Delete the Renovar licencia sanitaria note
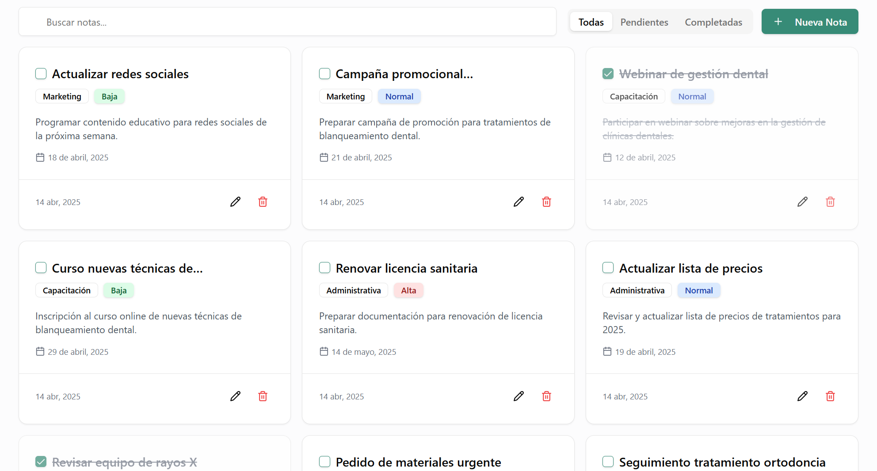This screenshot has width=877, height=471. 546,396
